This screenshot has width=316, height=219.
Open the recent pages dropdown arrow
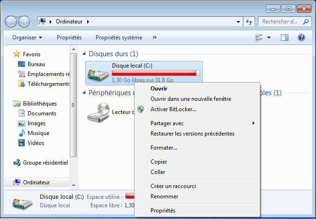[33, 22]
